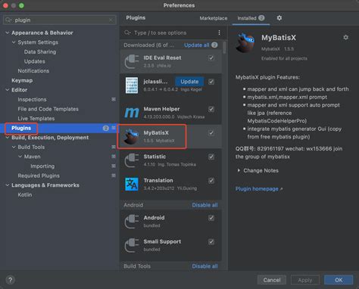Open MyBatisX plugin gear options in details panel
Viewport: 359px width, 289px height.
coord(346,38)
